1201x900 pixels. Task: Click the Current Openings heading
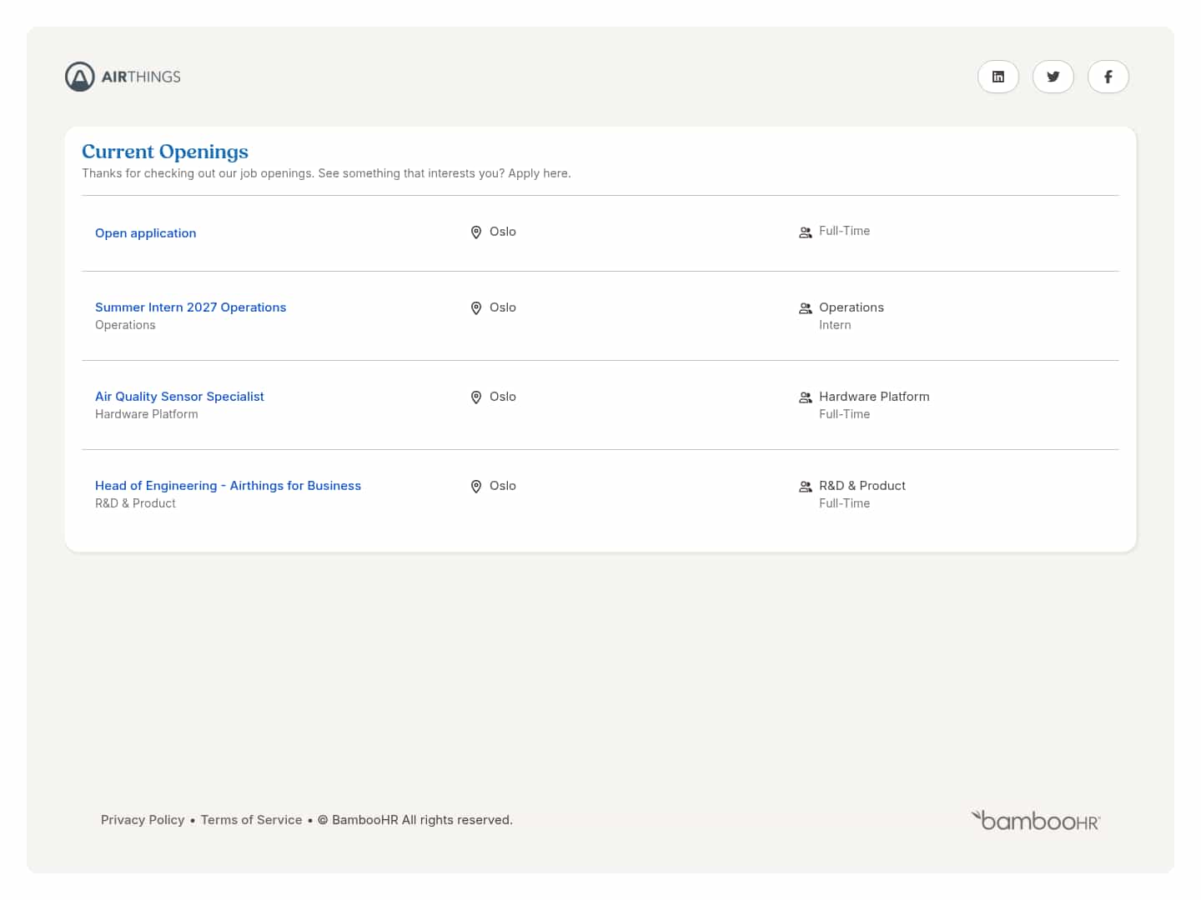[x=165, y=152]
